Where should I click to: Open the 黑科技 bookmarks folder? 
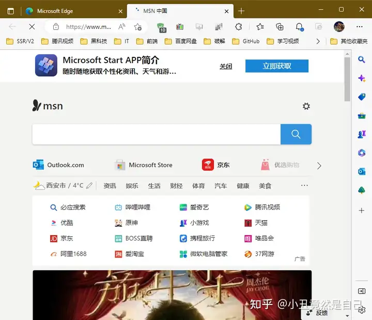tap(94, 41)
